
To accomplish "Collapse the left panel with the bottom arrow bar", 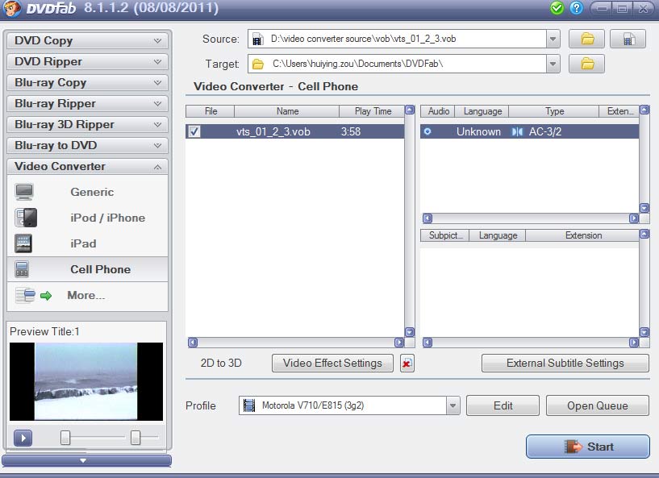I will tap(86, 460).
